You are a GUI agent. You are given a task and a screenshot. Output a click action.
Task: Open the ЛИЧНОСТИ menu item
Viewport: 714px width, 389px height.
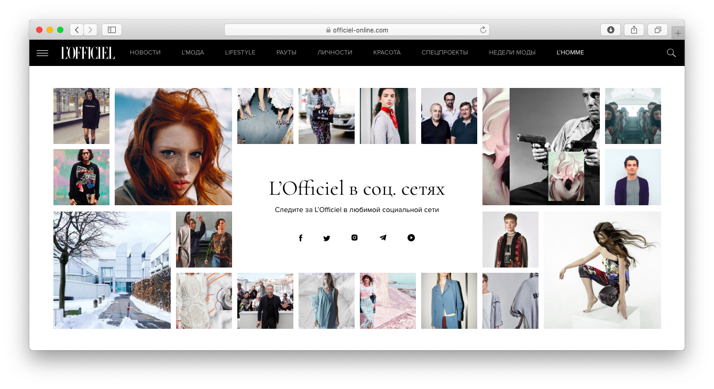tap(335, 53)
